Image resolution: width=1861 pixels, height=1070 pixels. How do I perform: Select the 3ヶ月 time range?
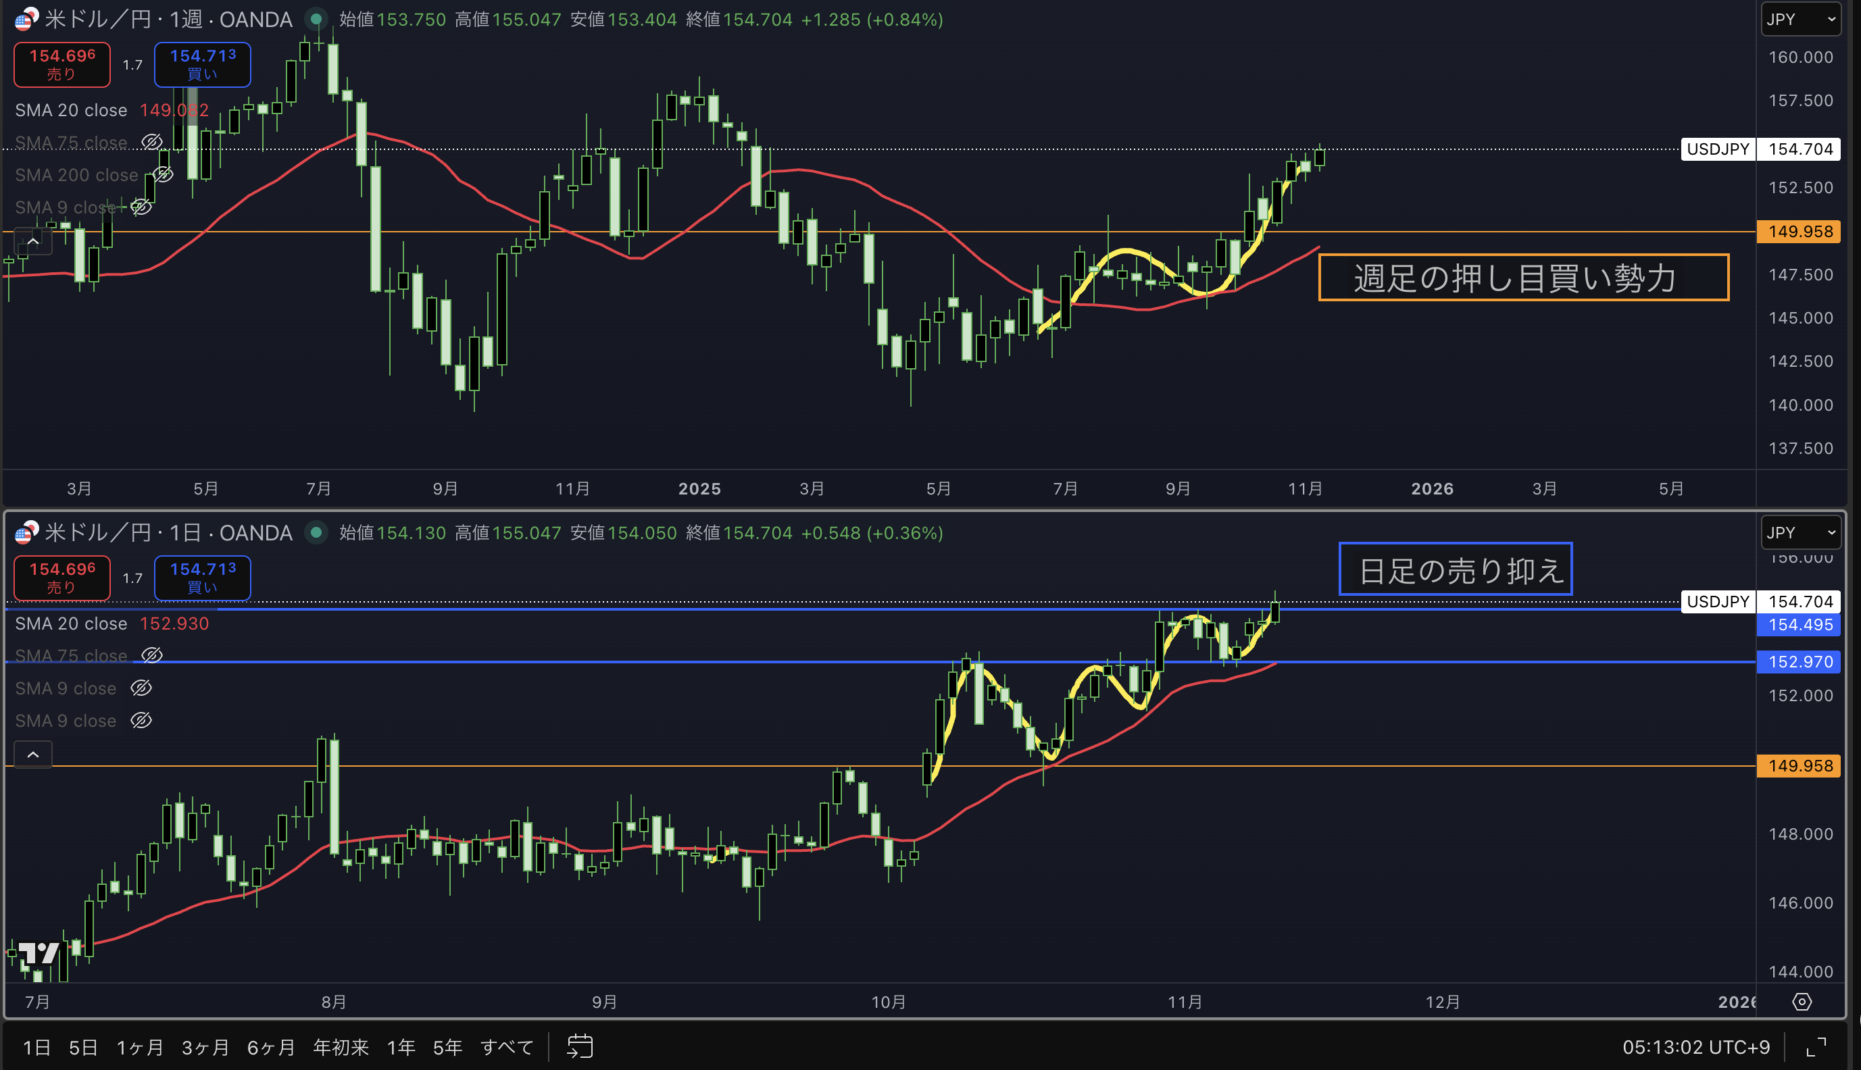coord(205,1047)
